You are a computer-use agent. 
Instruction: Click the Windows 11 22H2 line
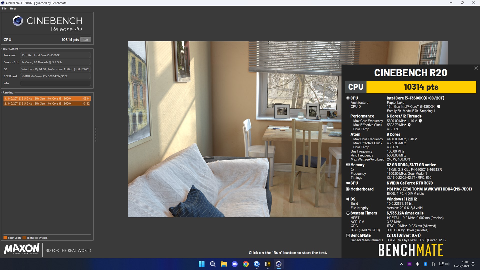click(x=402, y=199)
